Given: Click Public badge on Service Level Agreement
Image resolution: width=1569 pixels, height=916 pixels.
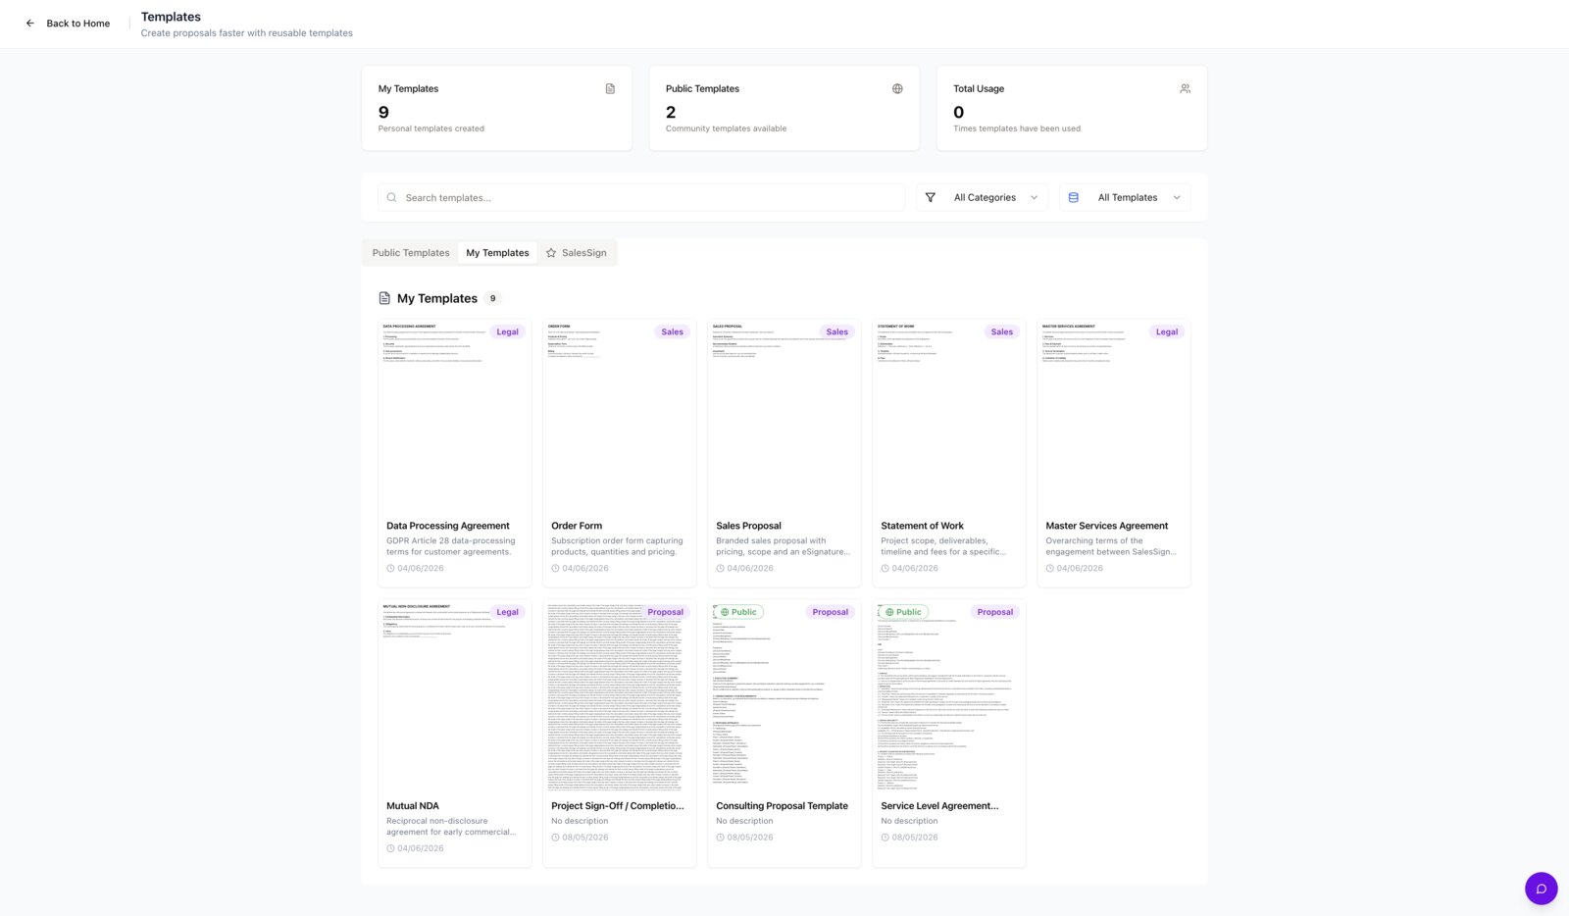Looking at the screenshot, I should (903, 612).
